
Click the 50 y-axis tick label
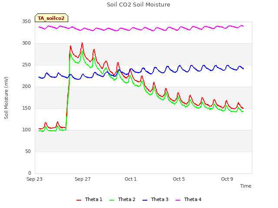click(28, 152)
